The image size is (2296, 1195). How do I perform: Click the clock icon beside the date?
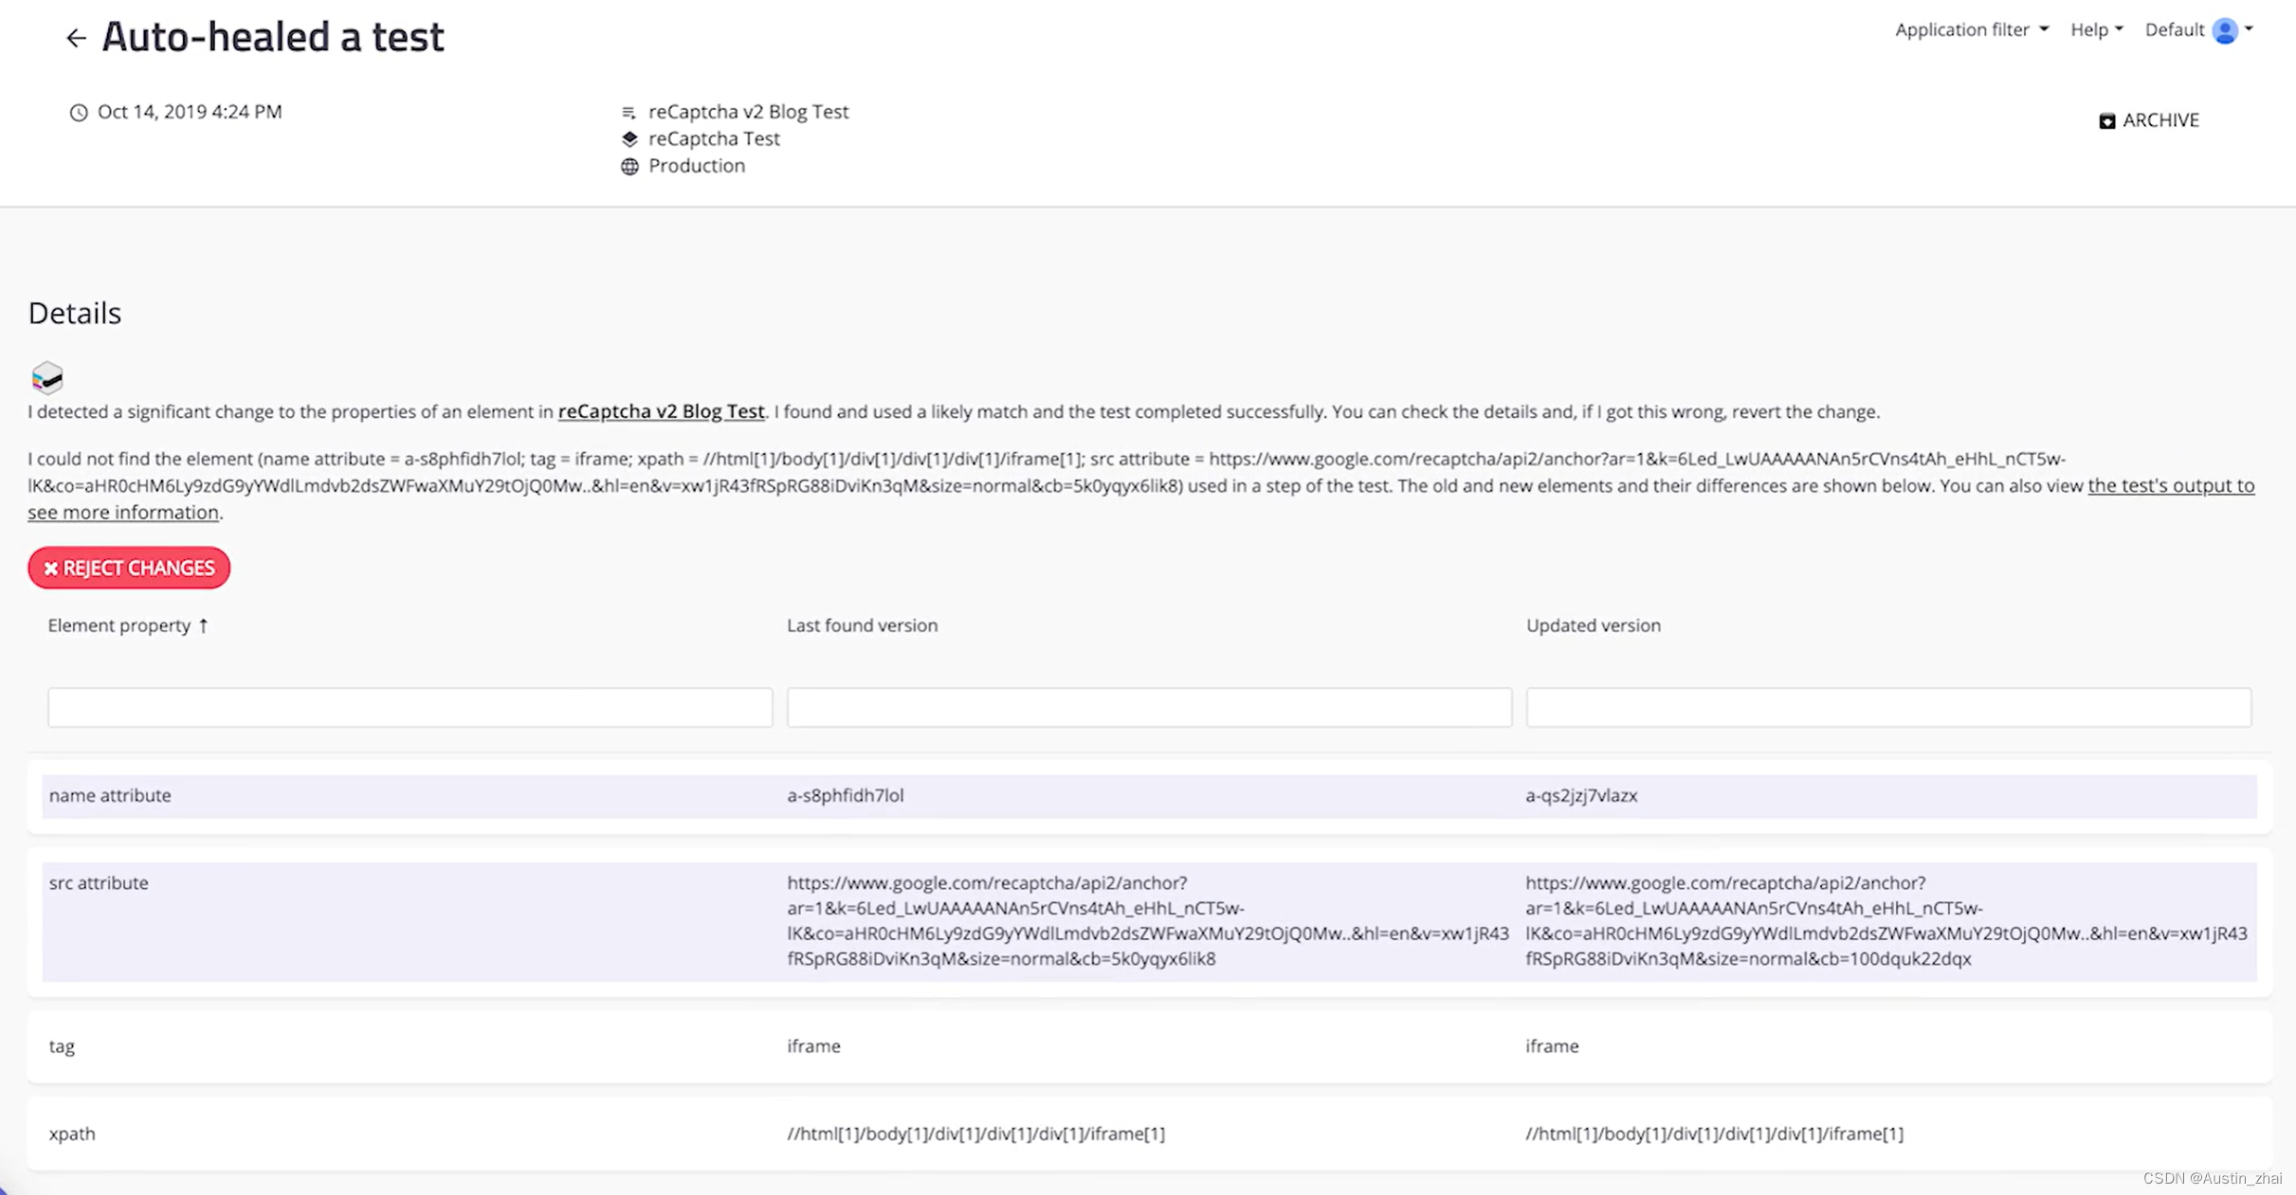click(x=79, y=113)
